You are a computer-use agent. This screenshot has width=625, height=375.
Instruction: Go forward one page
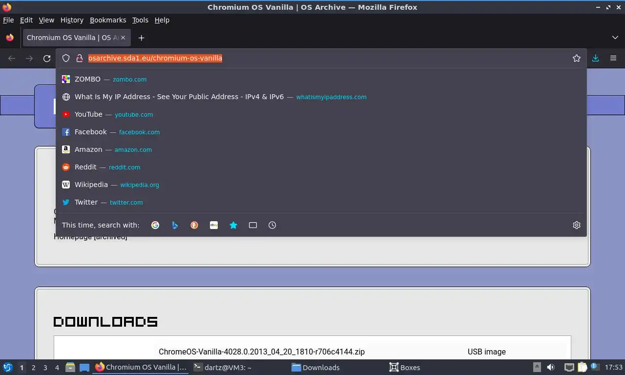(29, 58)
